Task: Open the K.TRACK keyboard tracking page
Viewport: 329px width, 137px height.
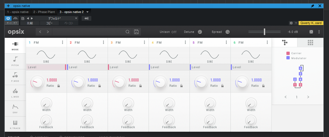Action: click(15, 124)
